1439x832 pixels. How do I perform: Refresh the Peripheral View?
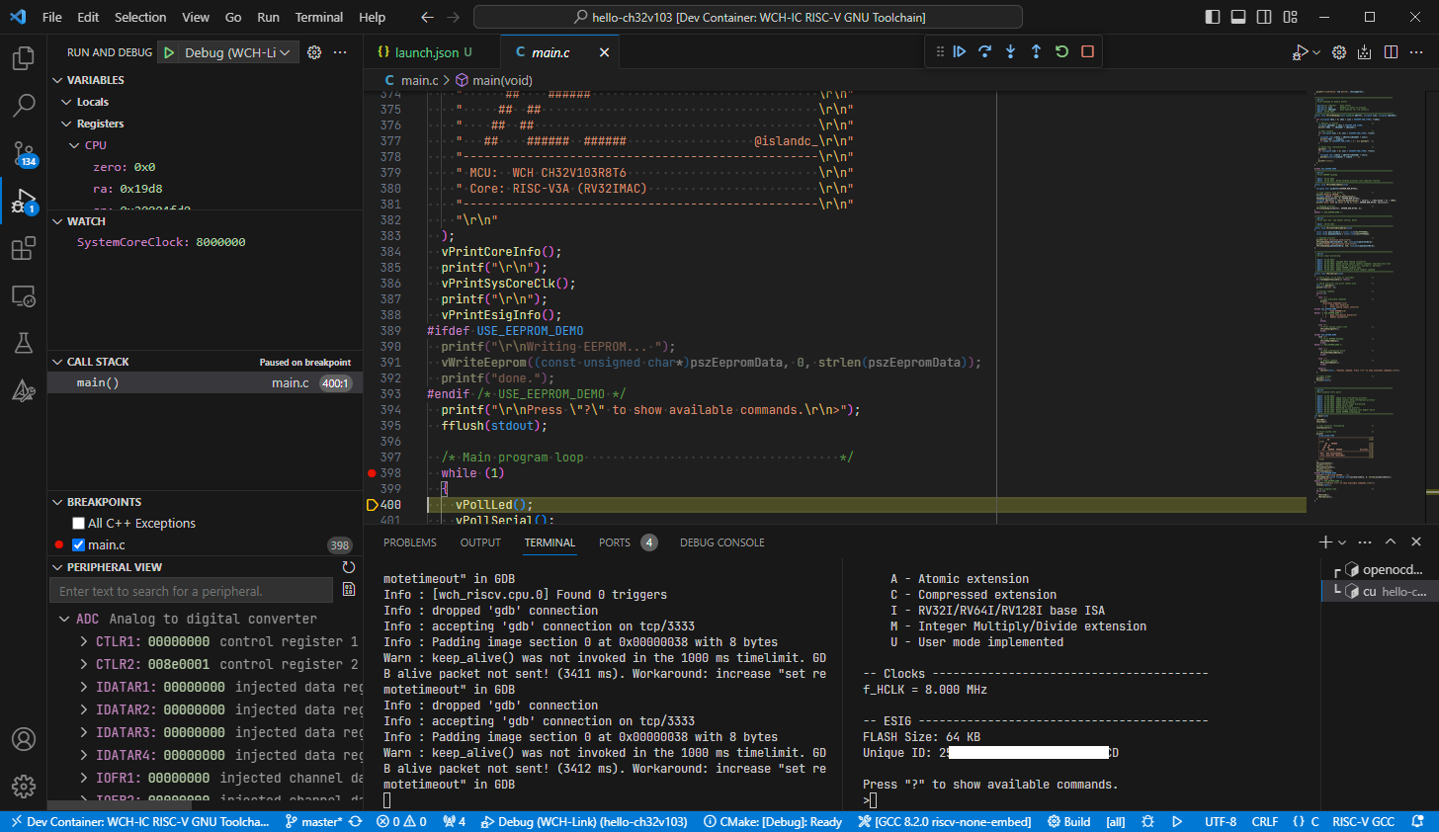point(348,567)
